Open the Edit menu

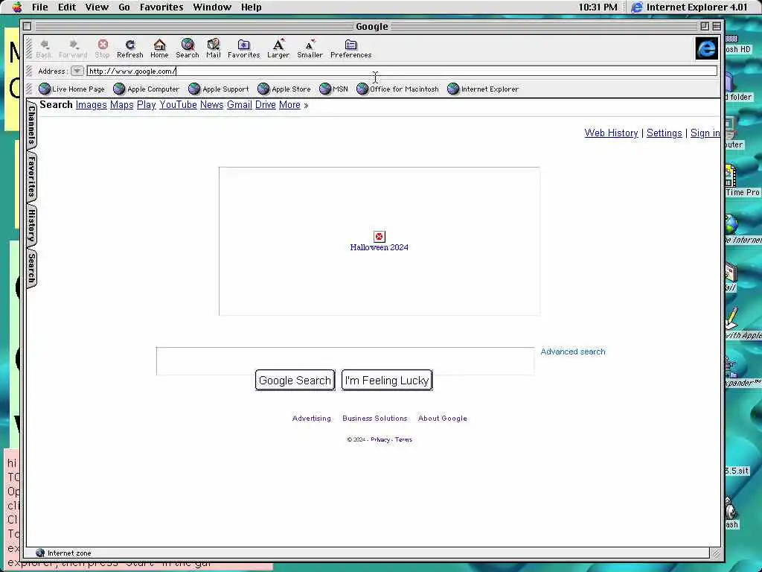pos(66,7)
